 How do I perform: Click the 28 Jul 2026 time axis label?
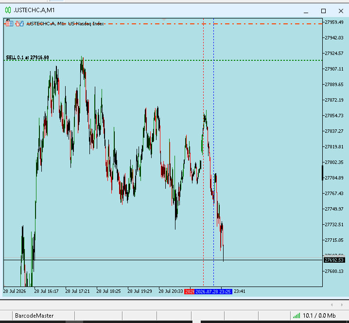15,291
